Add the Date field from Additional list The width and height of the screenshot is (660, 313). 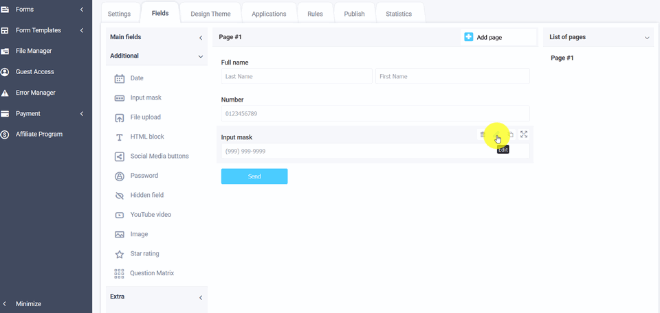(x=136, y=78)
